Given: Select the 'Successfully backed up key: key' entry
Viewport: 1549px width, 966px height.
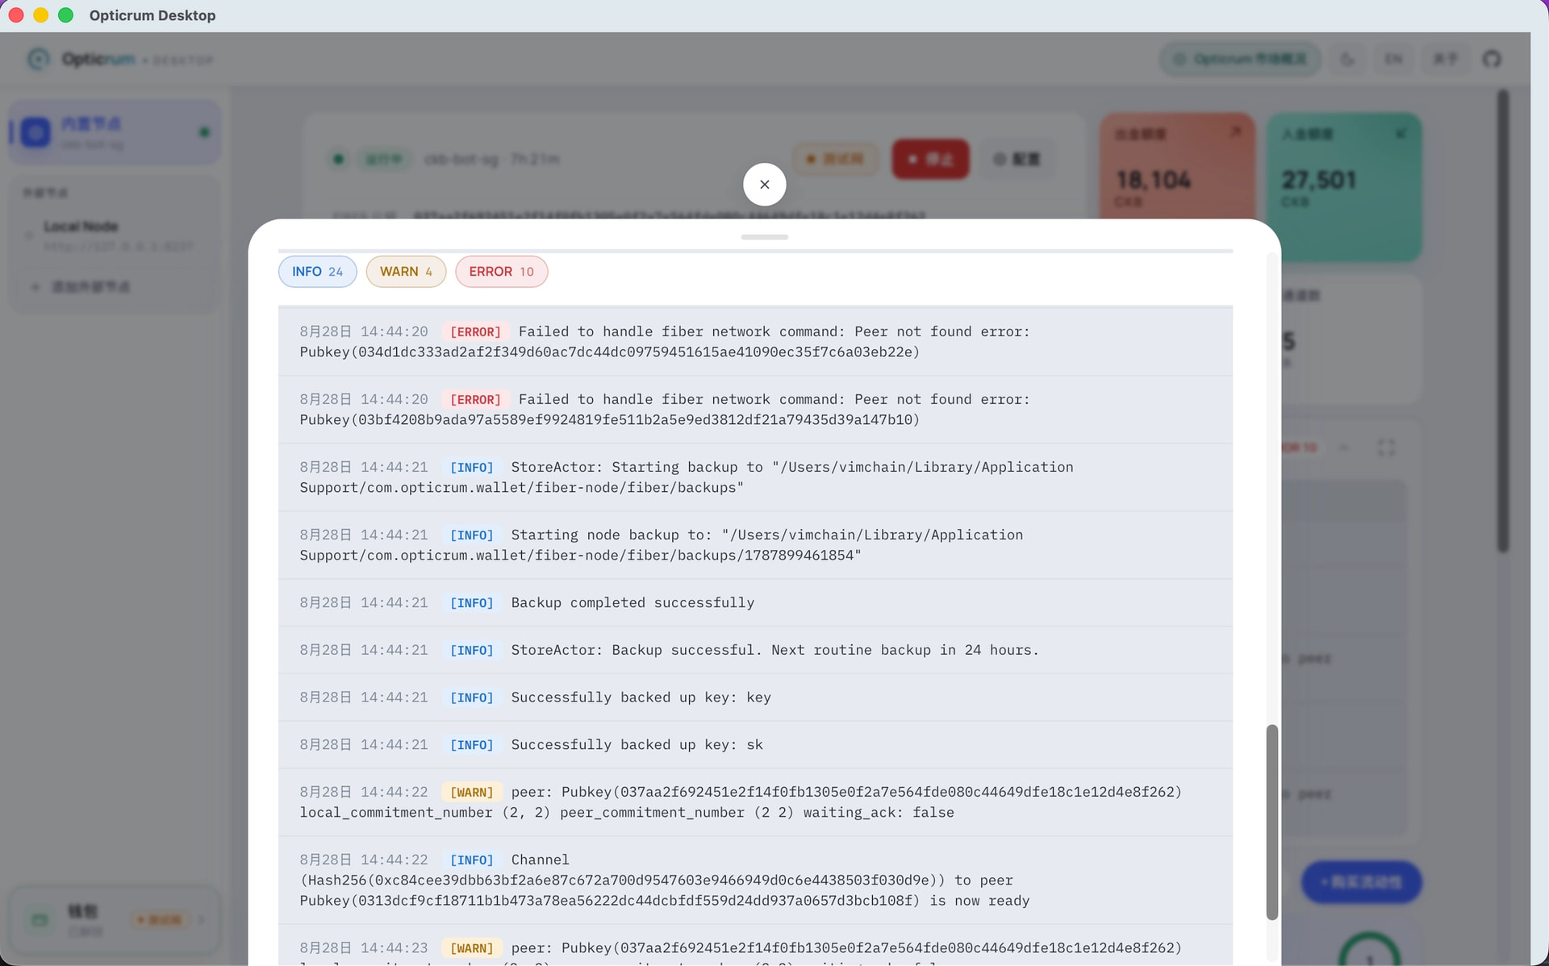Looking at the screenshot, I should (755, 697).
